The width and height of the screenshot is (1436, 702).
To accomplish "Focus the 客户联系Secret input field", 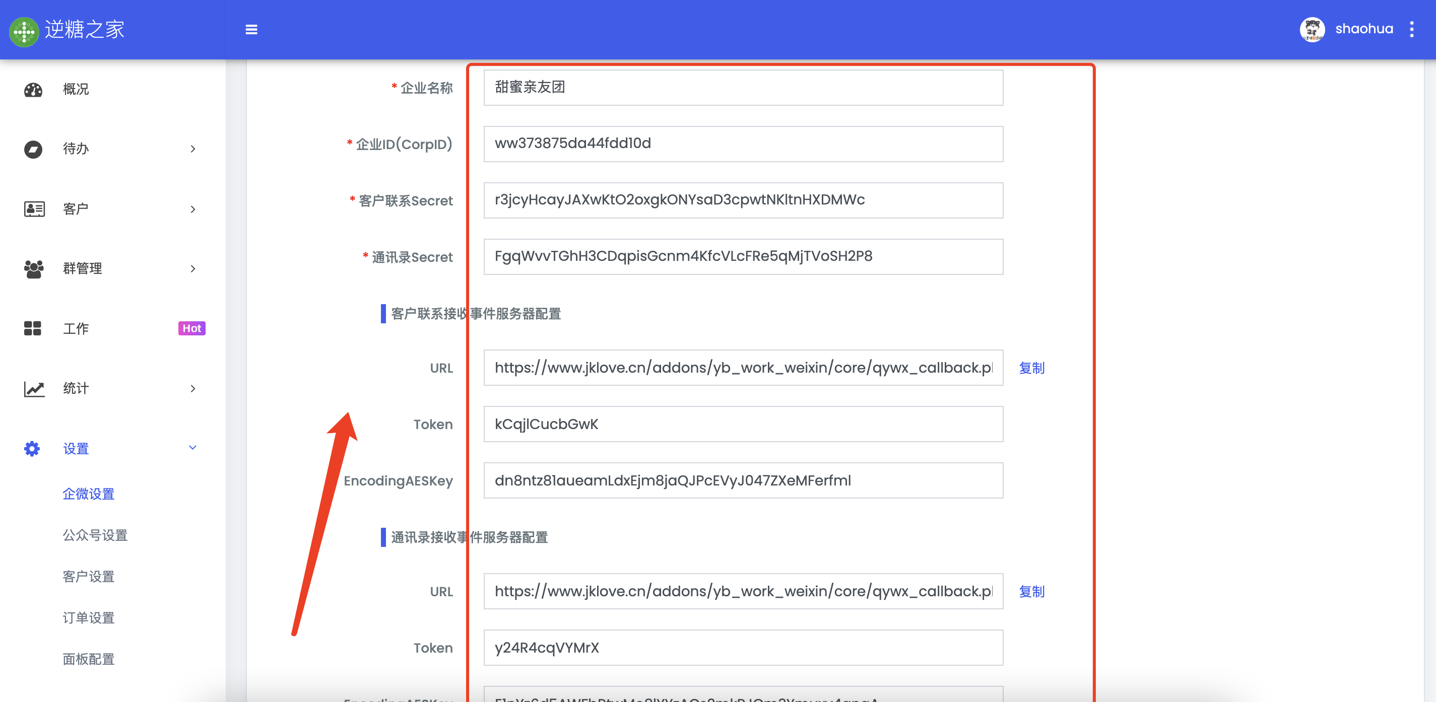I will coord(743,200).
